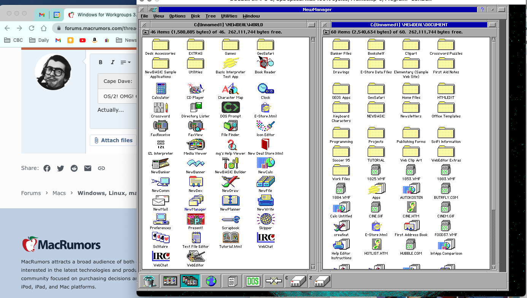Viewport: 527px width, 298px height.
Task: Select the HOTLIST.HTM file
Action: point(376,247)
